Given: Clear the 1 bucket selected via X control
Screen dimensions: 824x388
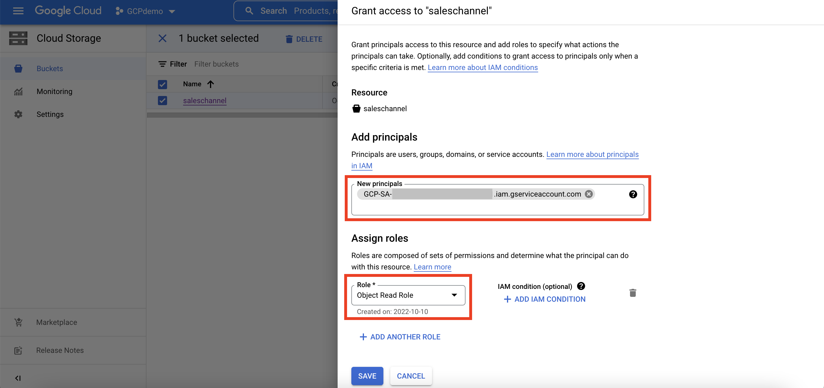Looking at the screenshot, I should pos(163,38).
